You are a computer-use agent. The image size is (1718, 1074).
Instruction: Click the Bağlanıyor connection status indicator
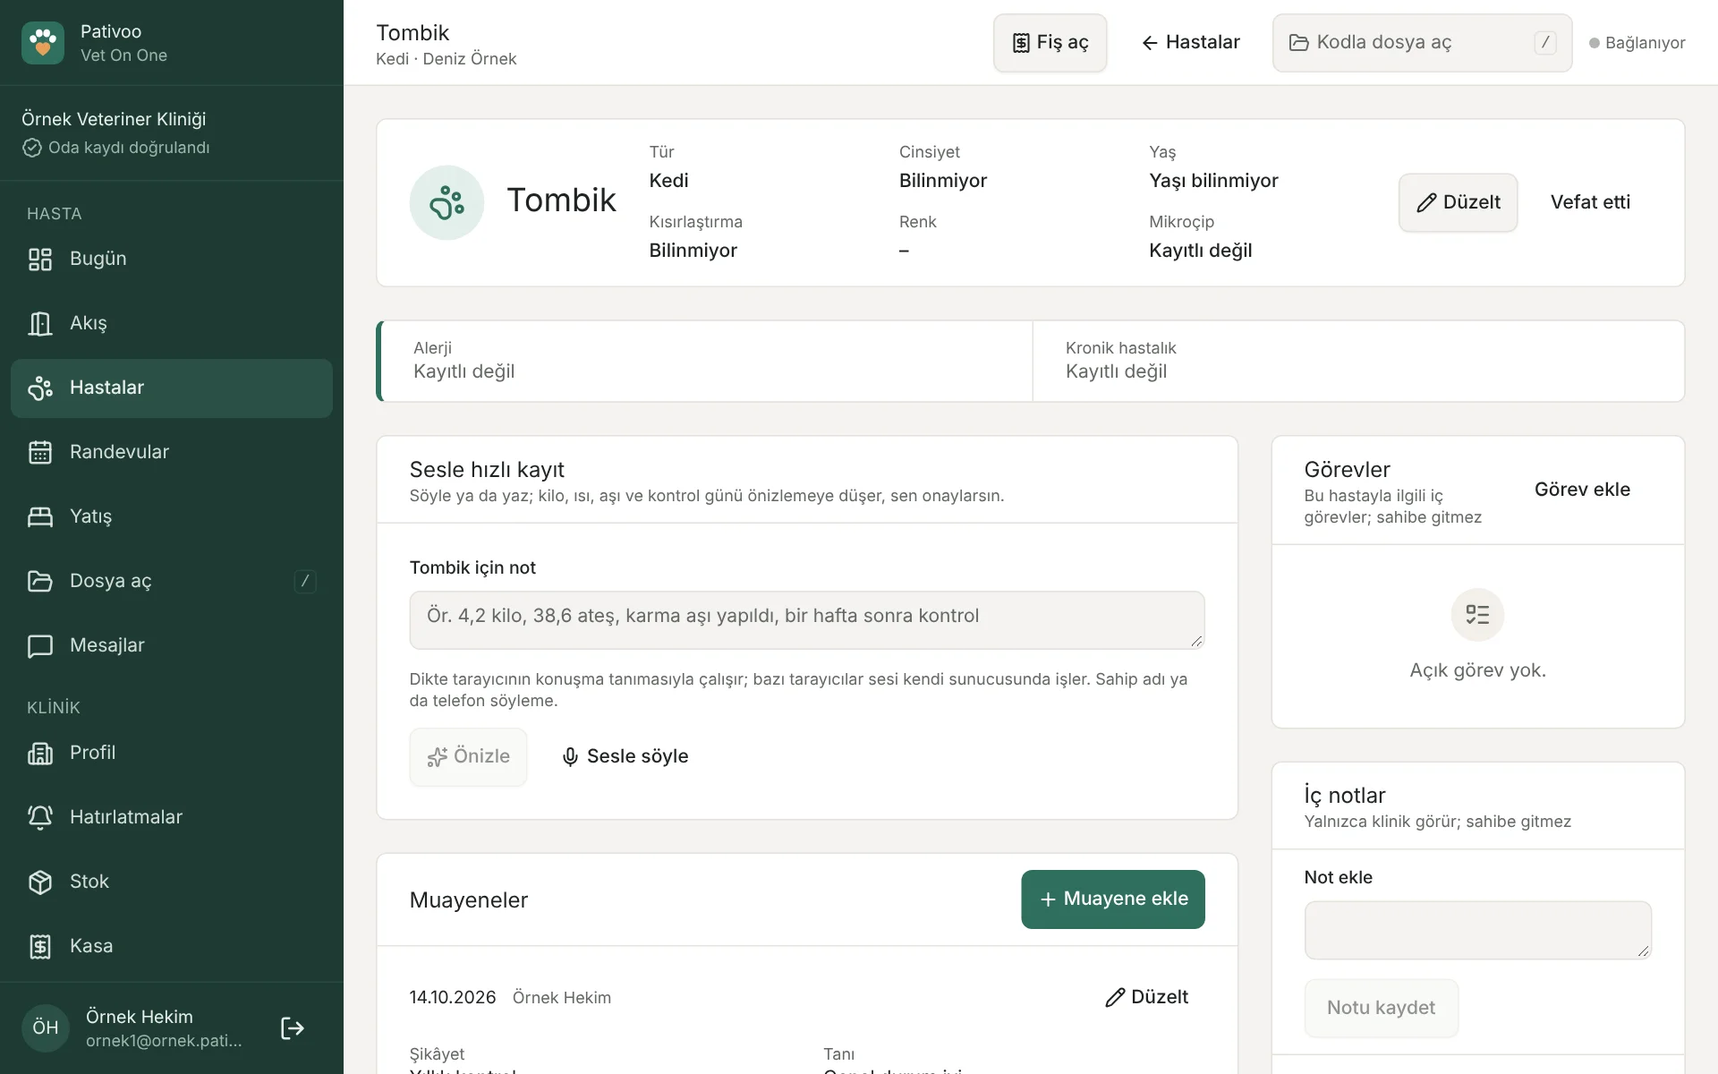(1637, 42)
